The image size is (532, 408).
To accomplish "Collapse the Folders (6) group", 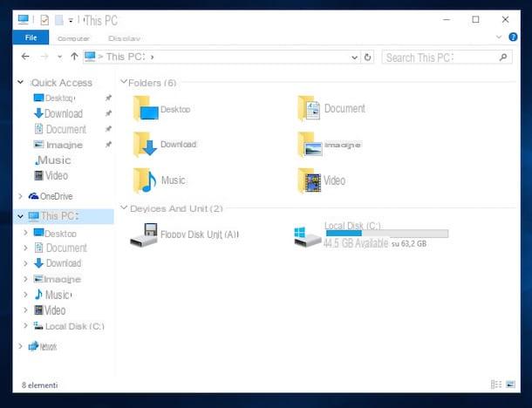I will pyautogui.click(x=124, y=82).
